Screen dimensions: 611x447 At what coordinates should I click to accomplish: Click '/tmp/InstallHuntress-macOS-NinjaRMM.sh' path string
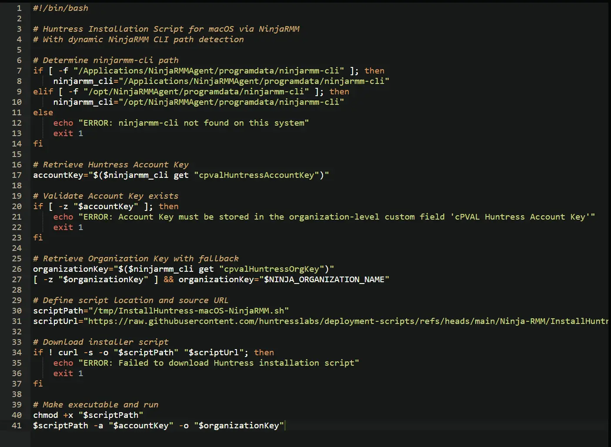pyautogui.click(x=189, y=311)
